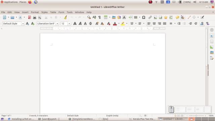Click the New document icon
This screenshot has width=215, height=121.
[4, 17]
